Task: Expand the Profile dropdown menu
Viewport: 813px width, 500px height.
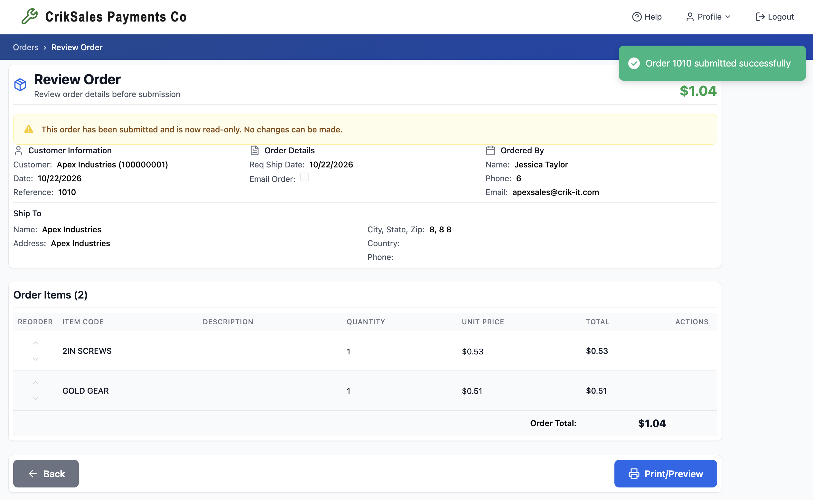Action: [x=708, y=17]
